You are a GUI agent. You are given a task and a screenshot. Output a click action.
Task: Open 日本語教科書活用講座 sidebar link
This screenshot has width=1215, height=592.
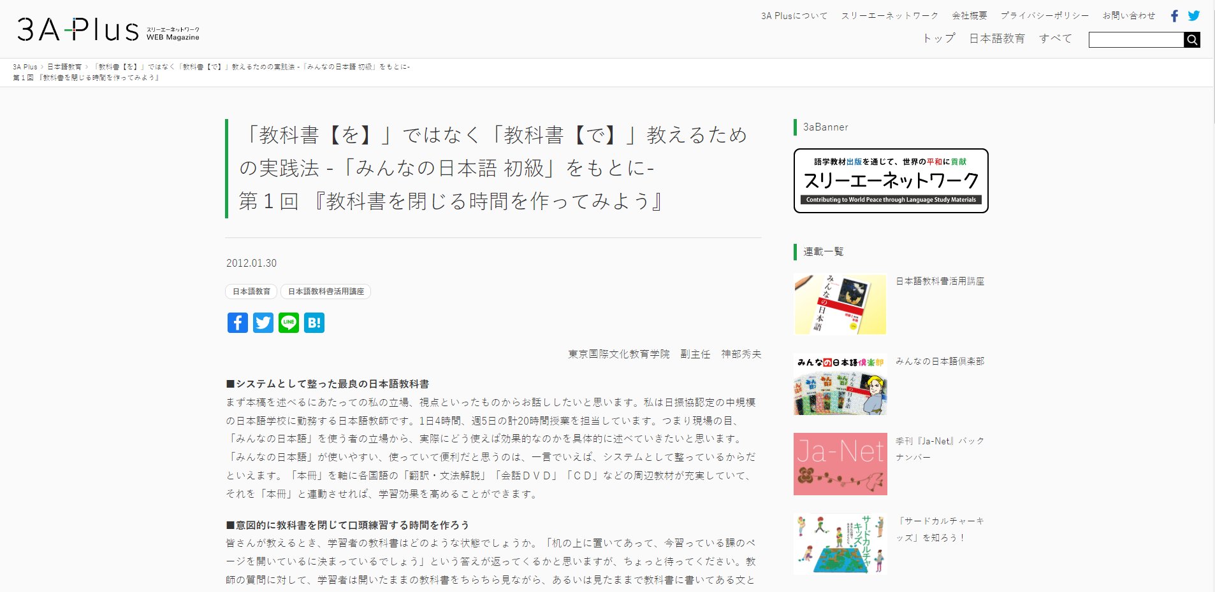(940, 281)
